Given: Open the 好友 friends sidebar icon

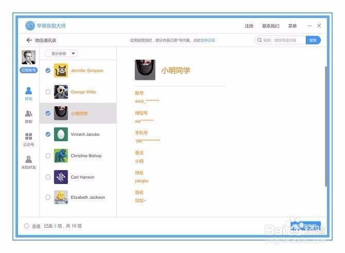Looking at the screenshot, I should click(x=29, y=94).
